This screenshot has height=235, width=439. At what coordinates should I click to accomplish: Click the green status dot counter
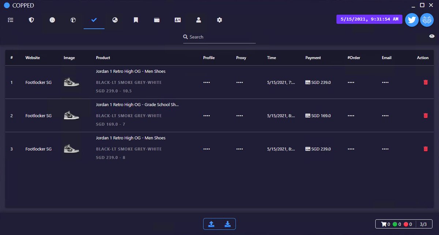coord(397,224)
